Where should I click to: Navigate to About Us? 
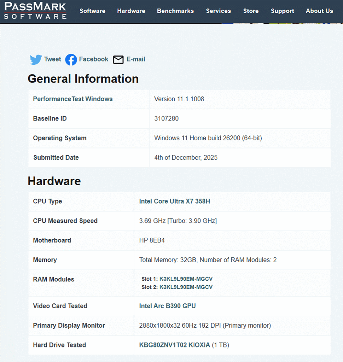tap(319, 11)
